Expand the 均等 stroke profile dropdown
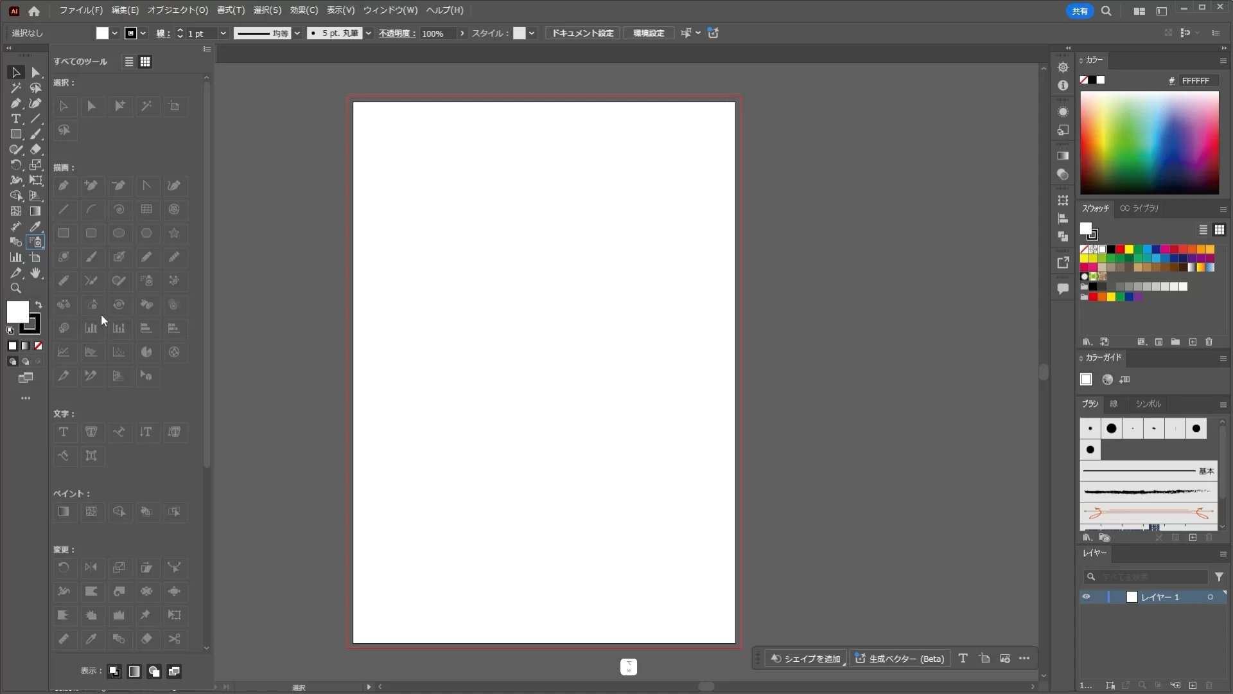The image size is (1233, 694). [x=297, y=33]
